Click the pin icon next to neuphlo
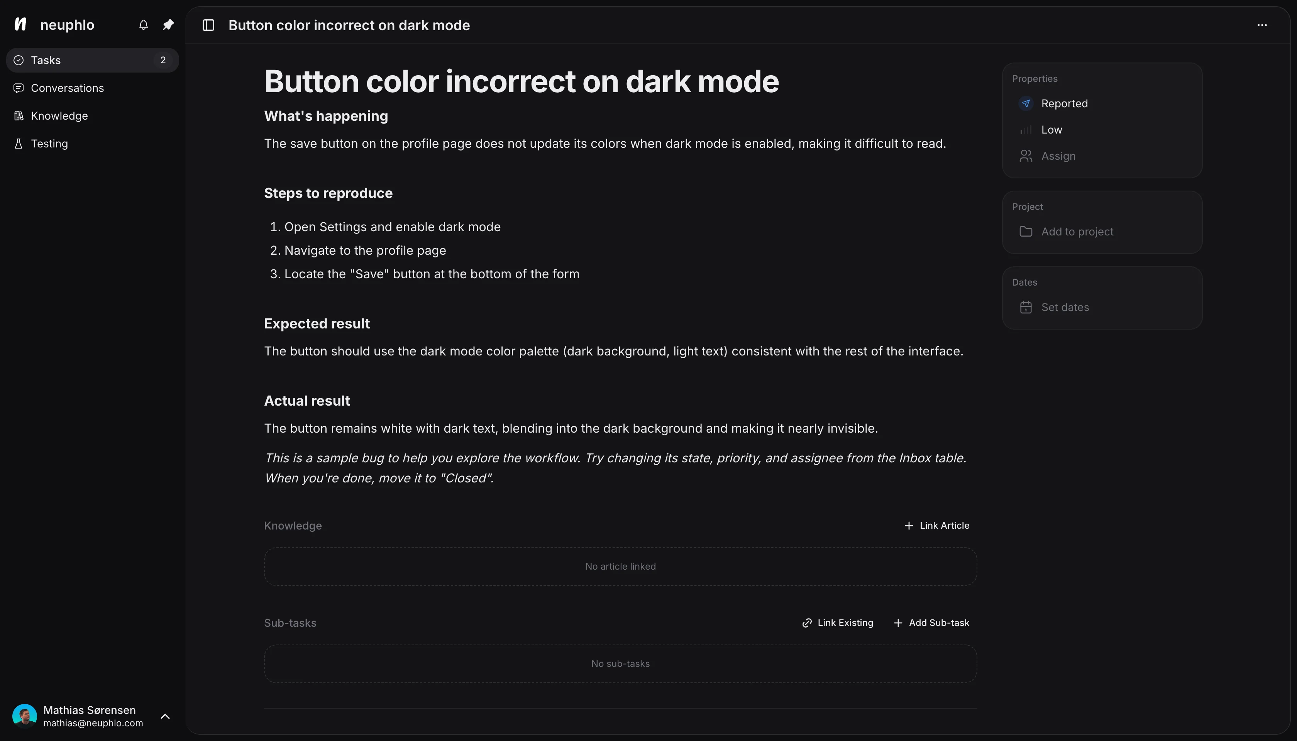 coord(168,25)
